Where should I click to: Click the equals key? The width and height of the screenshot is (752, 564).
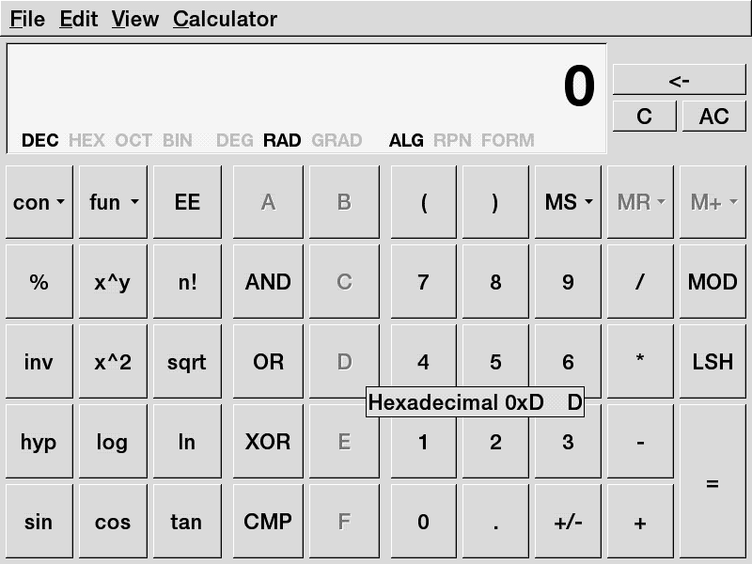point(713,482)
